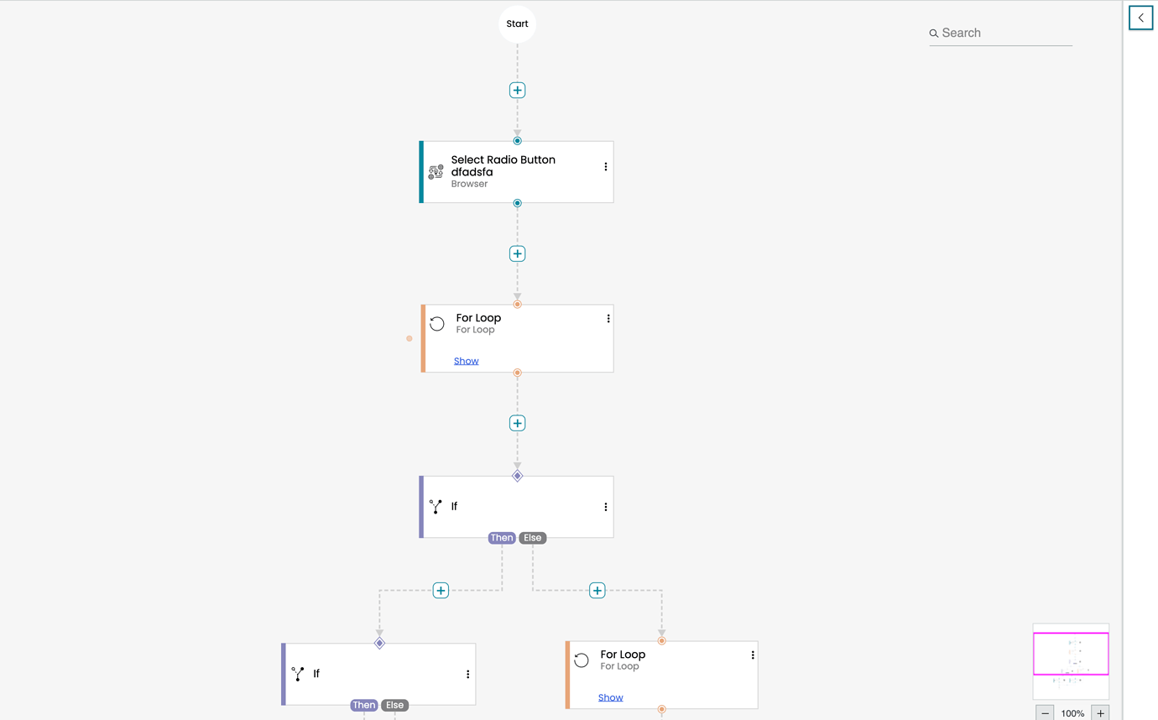Click the search magnifier icon
The image size is (1158, 720).
pyautogui.click(x=933, y=33)
